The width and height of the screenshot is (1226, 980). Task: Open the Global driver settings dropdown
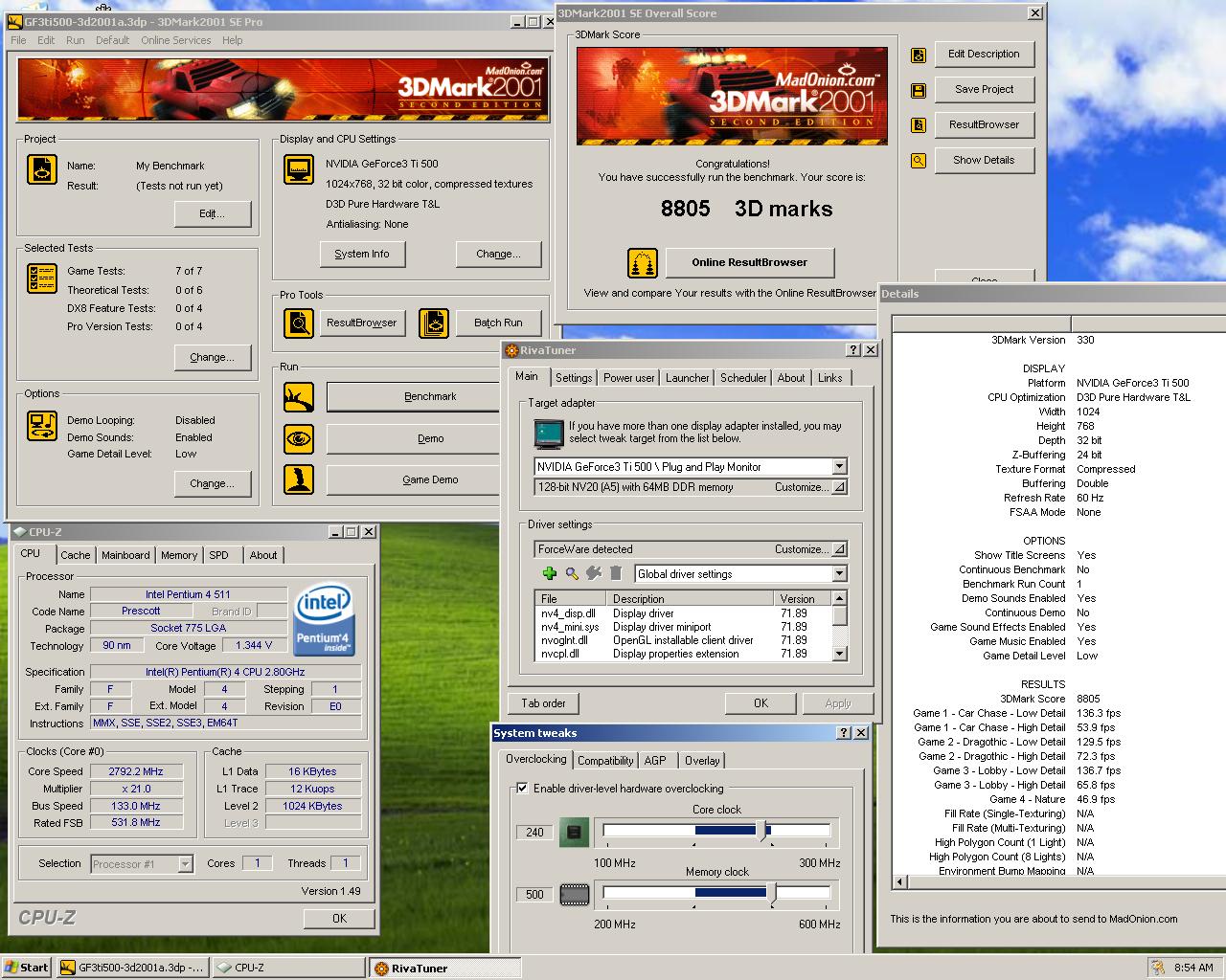839,574
